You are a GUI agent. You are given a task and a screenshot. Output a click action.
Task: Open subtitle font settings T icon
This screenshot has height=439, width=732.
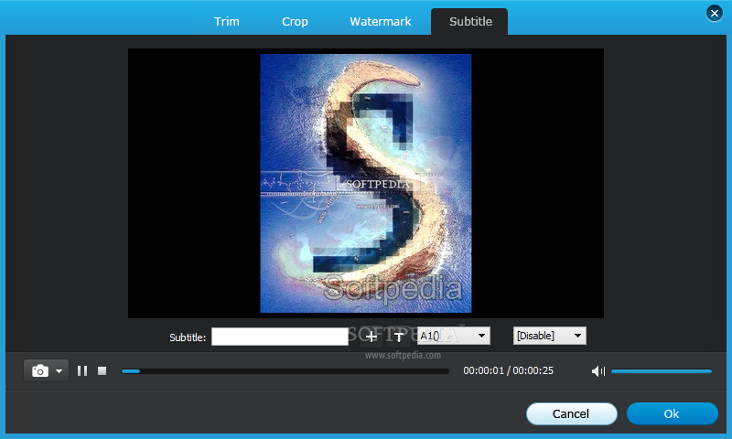[x=399, y=337]
